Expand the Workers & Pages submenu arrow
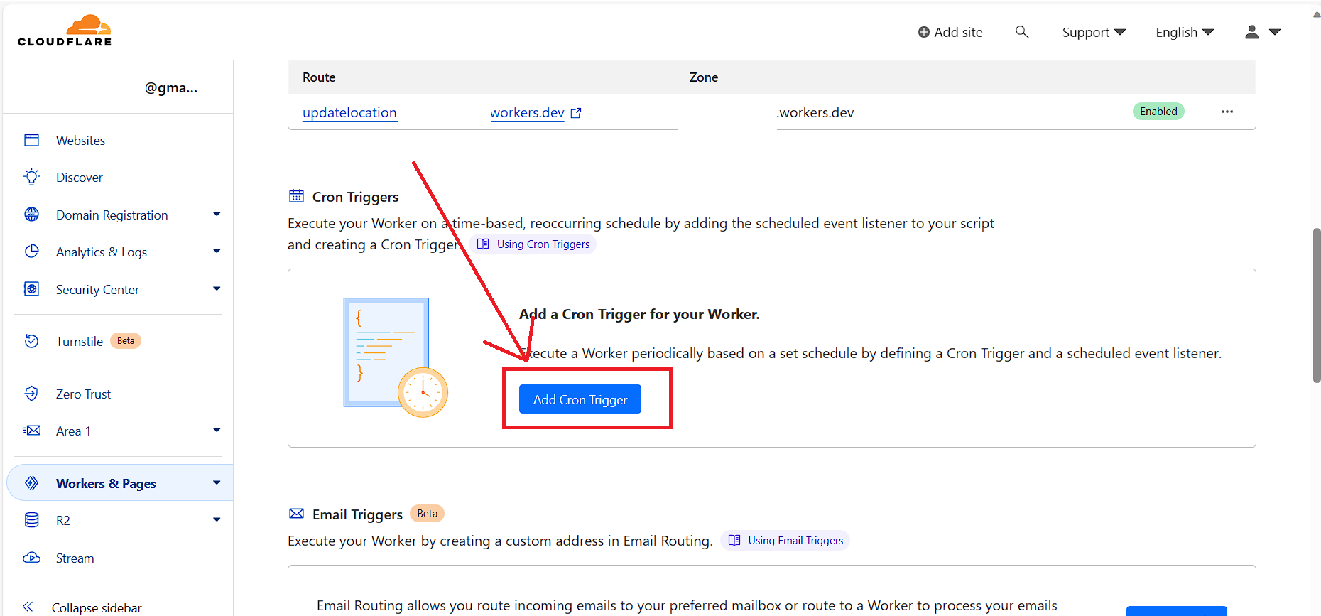Viewport: 1321px width, 616px height. tap(217, 483)
